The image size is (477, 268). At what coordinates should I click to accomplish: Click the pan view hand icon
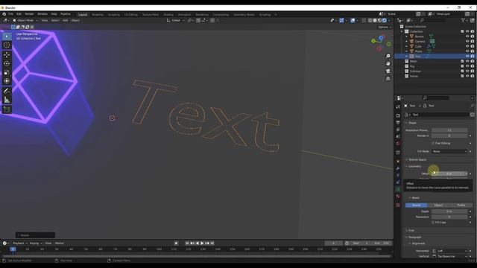point(388,63)
